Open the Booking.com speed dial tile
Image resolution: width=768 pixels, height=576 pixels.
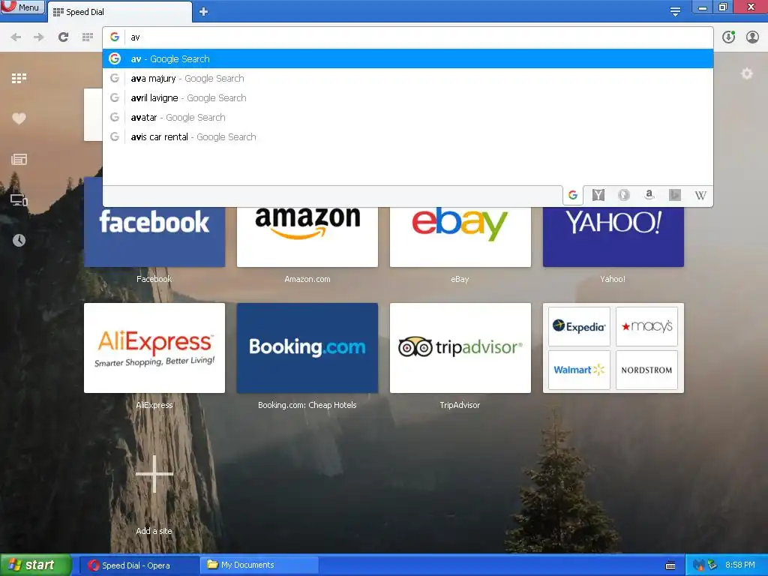pos(307,348)
